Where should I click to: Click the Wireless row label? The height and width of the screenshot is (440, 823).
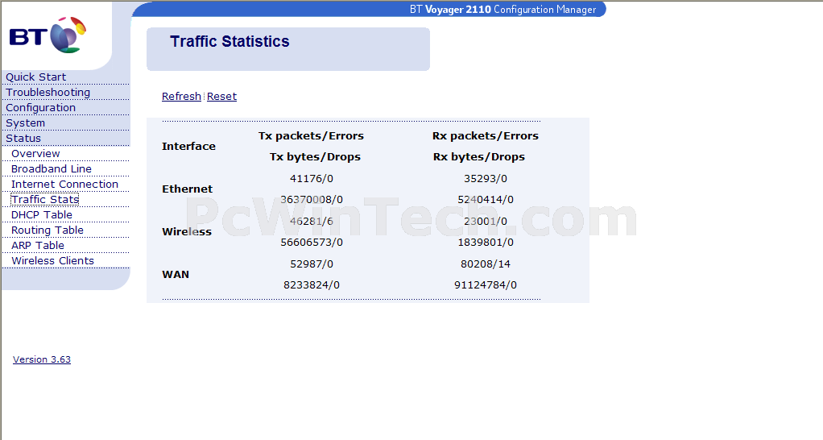coord(187,231)
